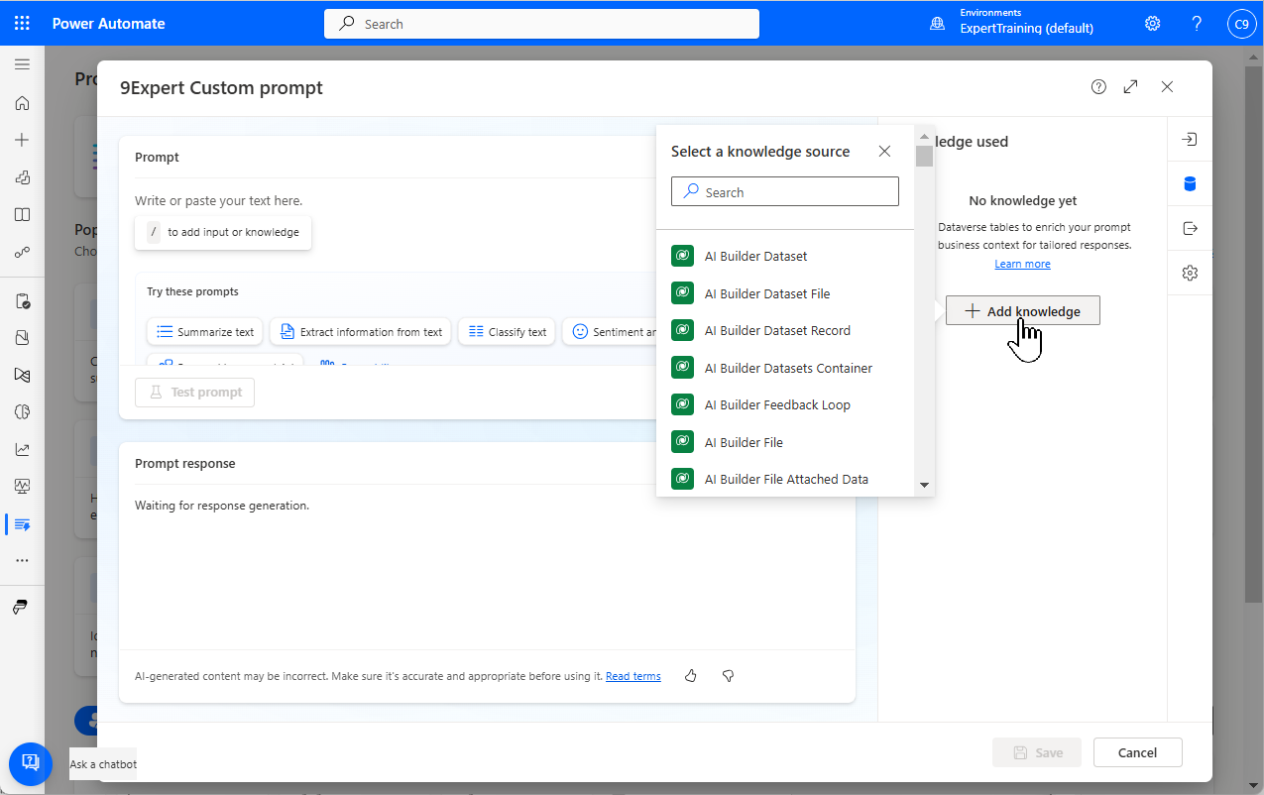
Task: Select AI Builder Feedback Loop source
Action: pyautogui.click(x=777, y=405)
